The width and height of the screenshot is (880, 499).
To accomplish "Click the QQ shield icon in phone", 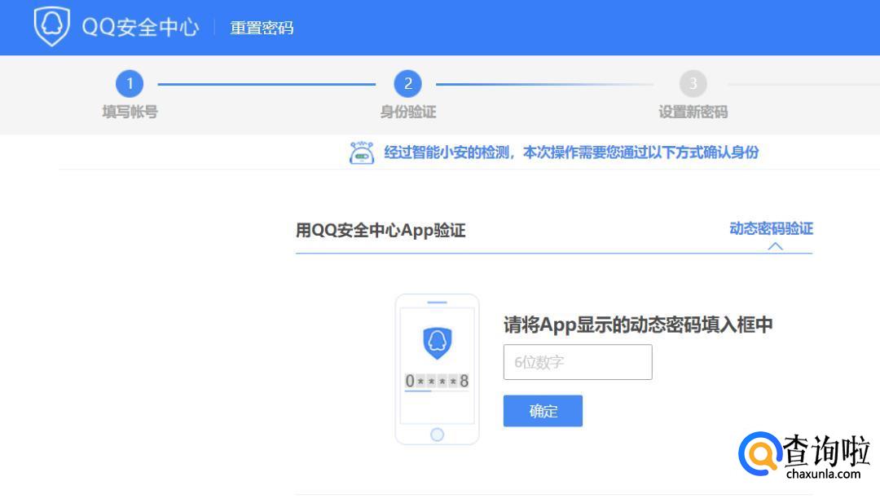I will (x=438, y=342).
